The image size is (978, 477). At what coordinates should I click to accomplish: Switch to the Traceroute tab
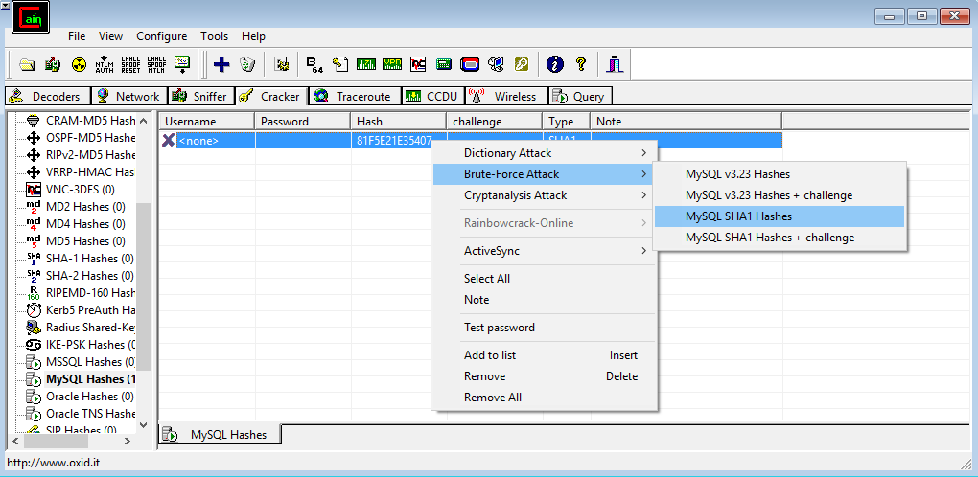click(354, 96)
